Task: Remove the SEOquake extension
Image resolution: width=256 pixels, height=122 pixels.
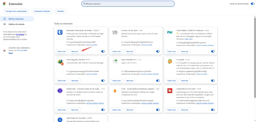Action: click(x=185, y=81)
